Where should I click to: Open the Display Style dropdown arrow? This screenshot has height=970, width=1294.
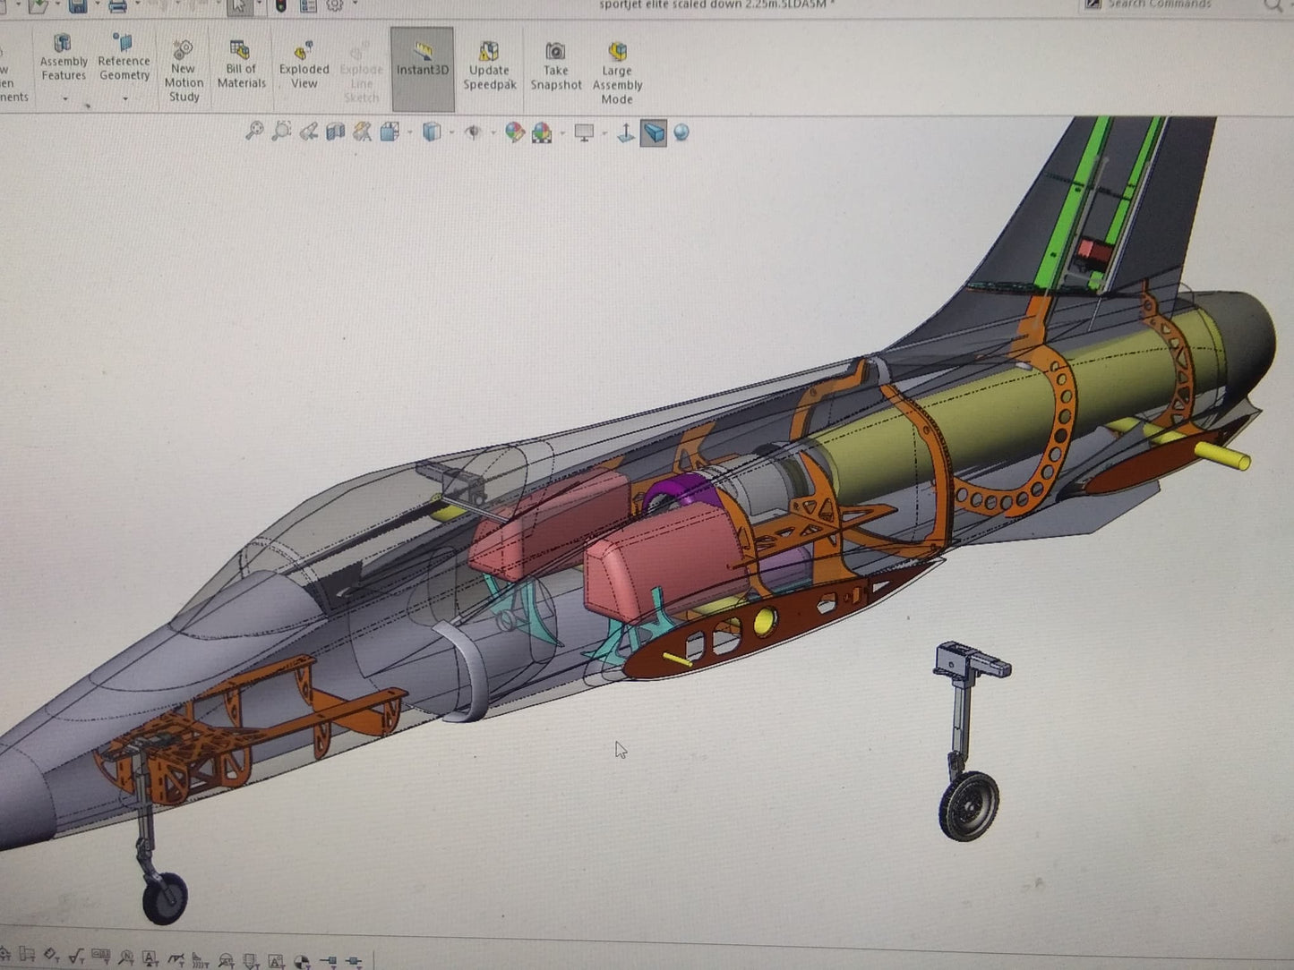pyautogui.click(x=451, y=132)
